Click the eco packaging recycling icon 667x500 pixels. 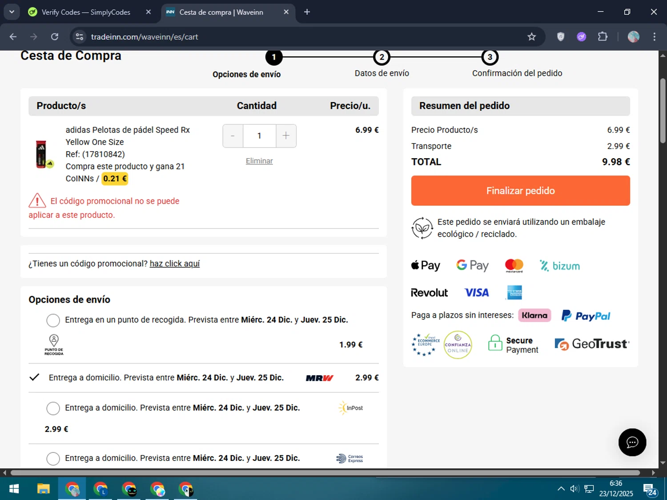coord(422,228)
